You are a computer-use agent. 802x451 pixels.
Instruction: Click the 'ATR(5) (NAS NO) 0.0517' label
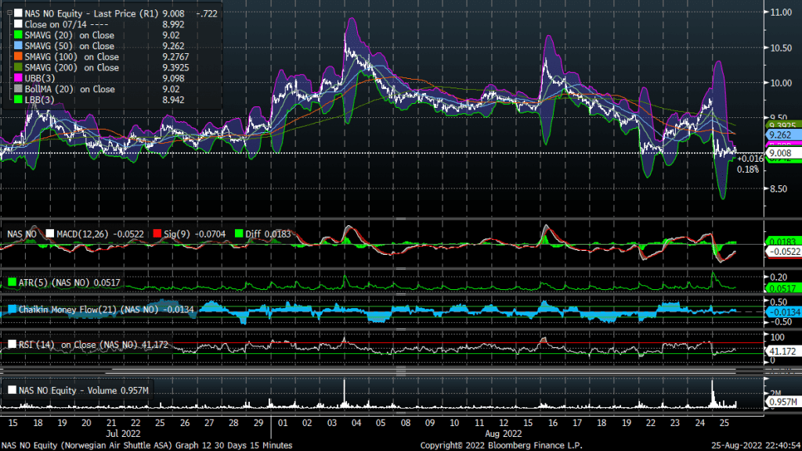[x=70, y=283]
